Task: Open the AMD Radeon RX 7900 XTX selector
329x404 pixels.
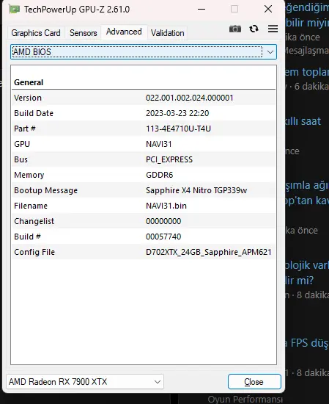Action: click(85, 381)
